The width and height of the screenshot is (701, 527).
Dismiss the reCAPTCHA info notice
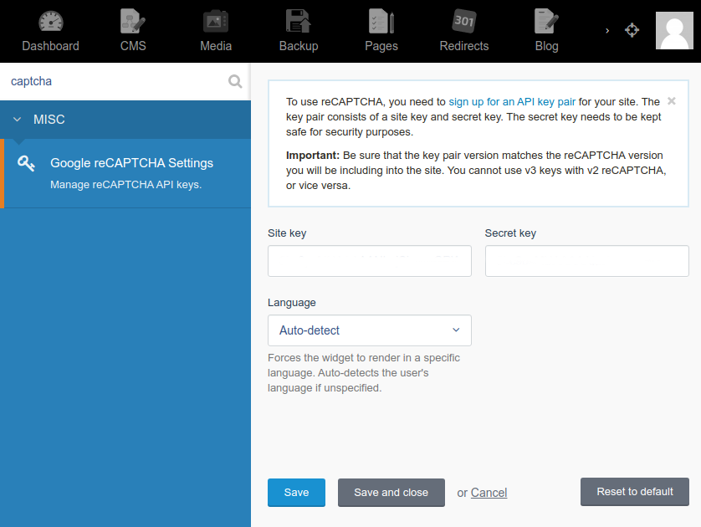672,101
